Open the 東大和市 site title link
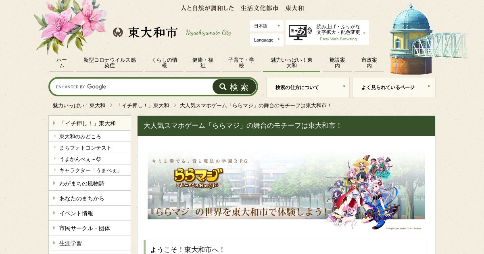The width and height of the screenshot is (484, 254). pos(152,32)
